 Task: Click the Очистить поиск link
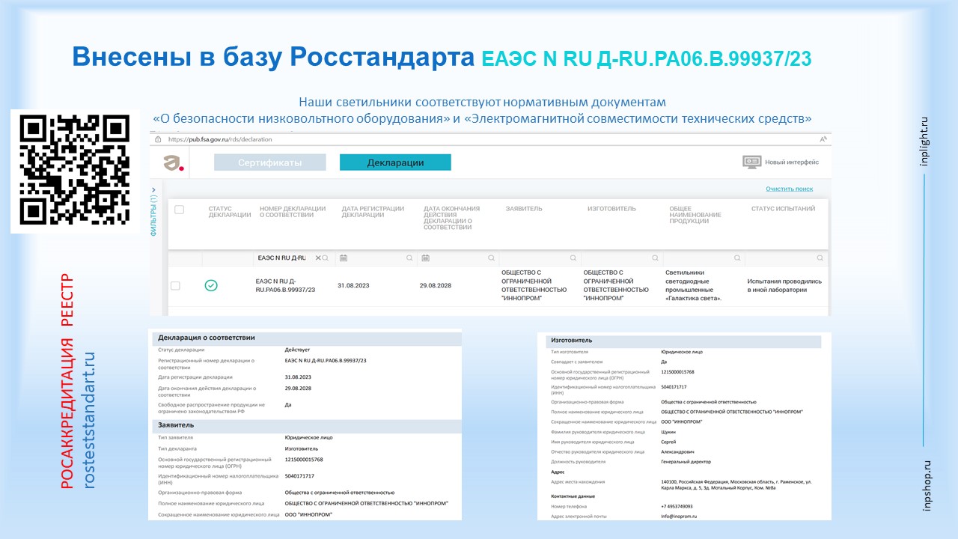coord(789,189)
